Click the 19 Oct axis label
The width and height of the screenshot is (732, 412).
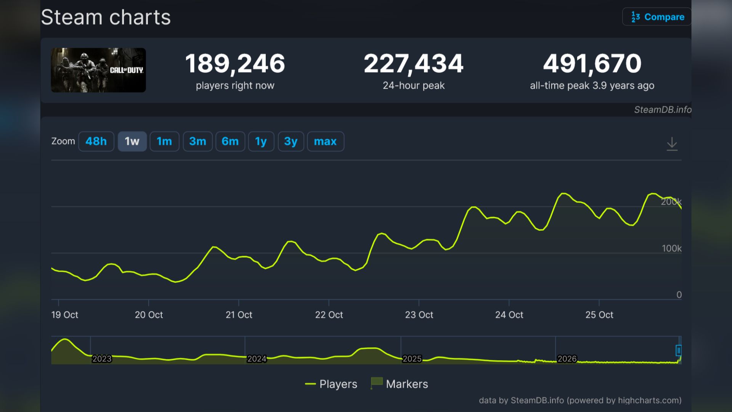pyautogui.click(x=65, y=315)
